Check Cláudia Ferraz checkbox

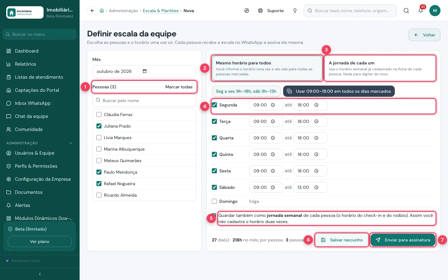(x=99, y=114)
